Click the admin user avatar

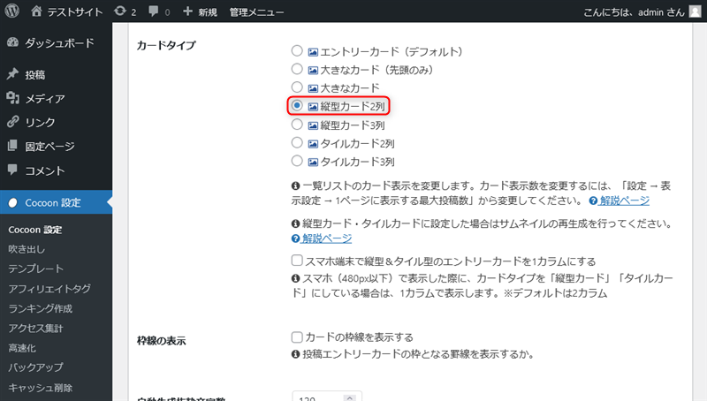696,11
